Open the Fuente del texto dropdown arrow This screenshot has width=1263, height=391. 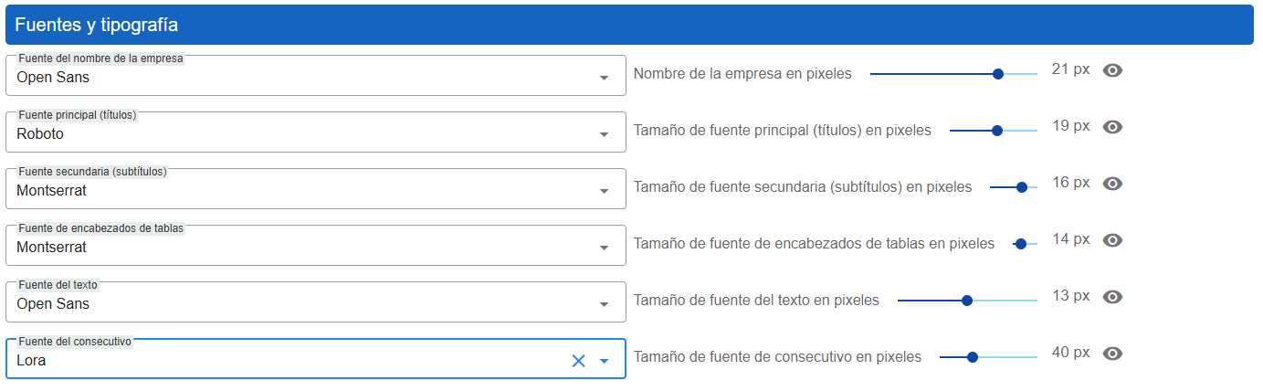click(x=604, y=305)
